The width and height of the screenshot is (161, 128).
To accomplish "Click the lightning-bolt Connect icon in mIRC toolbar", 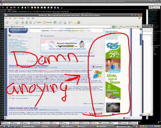I will click(x=3, y=7).
